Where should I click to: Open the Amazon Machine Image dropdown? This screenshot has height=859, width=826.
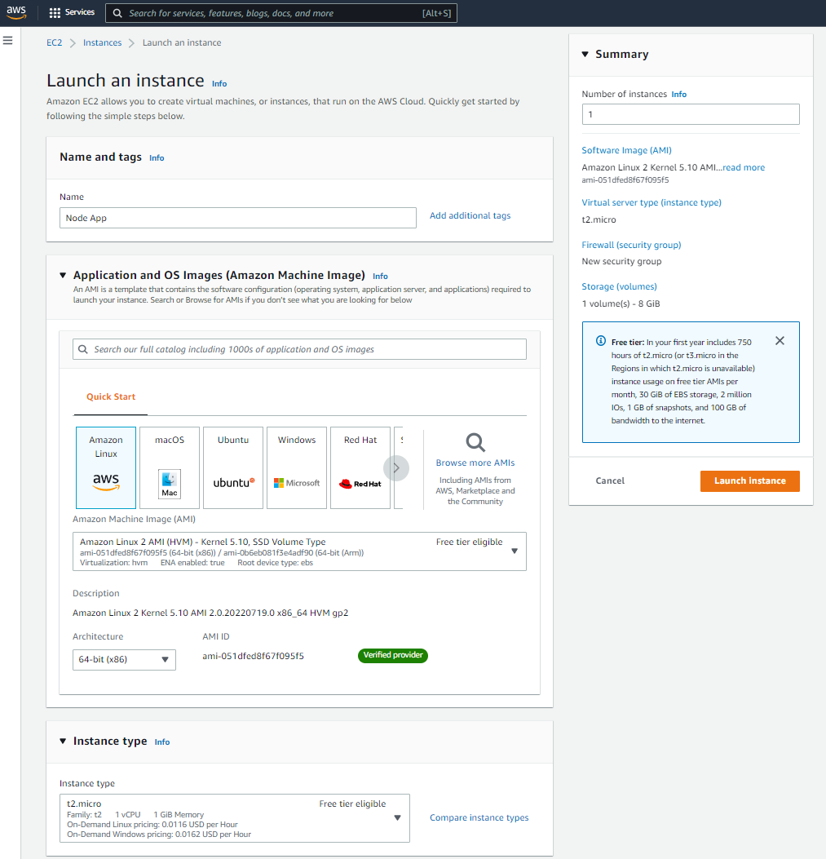pyautogui.click(x=299, y=551)
